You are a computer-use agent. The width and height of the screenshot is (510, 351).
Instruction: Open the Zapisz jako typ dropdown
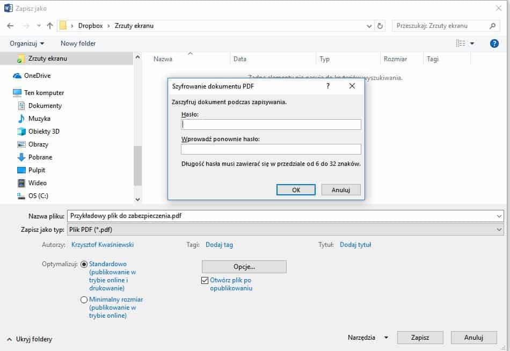pyautogui.click(x=500, y=229)
